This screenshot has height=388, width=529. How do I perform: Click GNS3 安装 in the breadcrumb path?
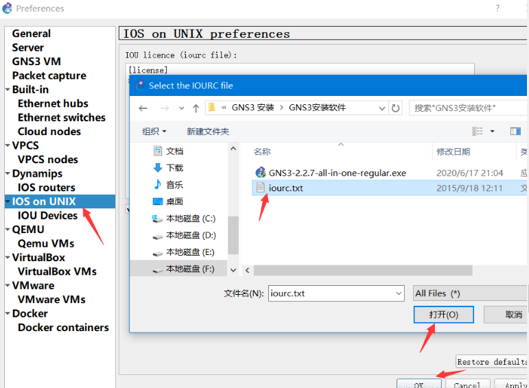tap(252, 108)
